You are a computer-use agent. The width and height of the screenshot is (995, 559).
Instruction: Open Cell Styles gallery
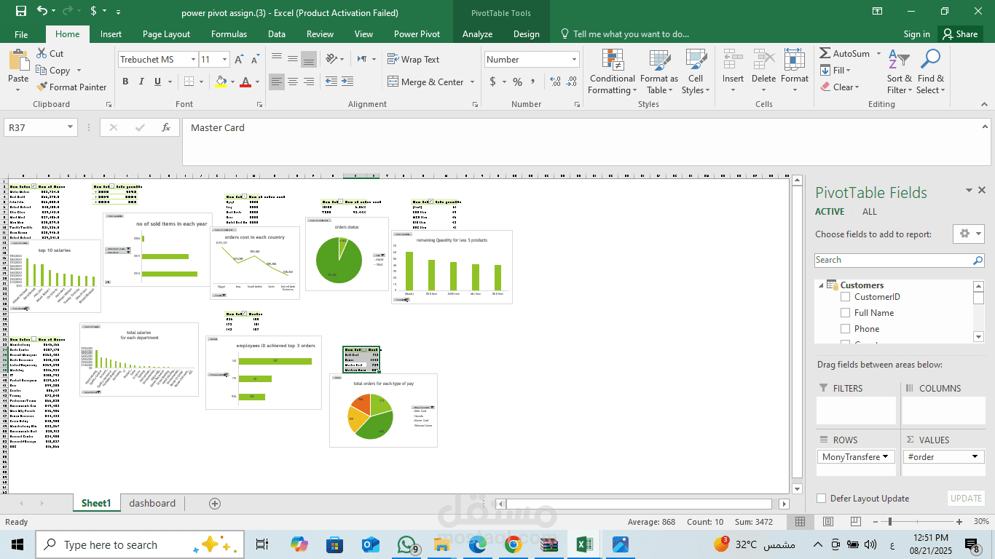point(696,73)
